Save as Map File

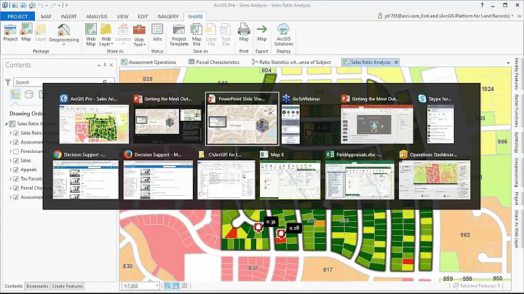196,35
